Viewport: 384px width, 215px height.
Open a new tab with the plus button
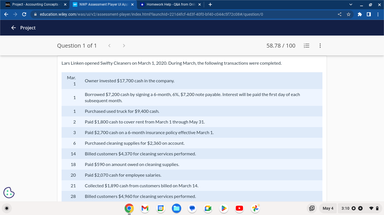[210, 4]
